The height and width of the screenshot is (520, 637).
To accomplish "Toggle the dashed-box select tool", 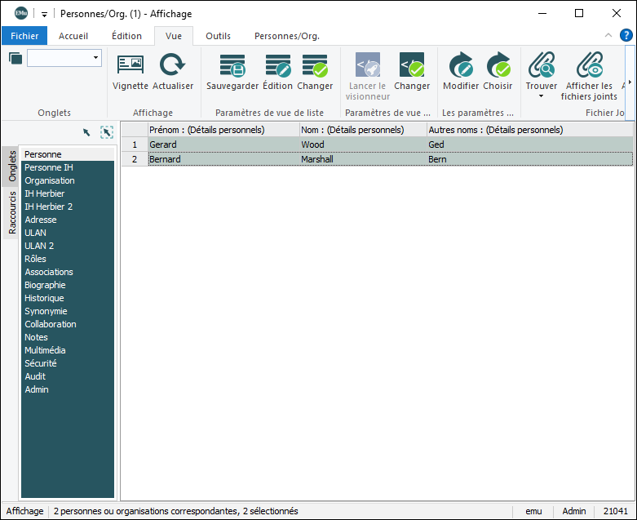I will point(106,132).
